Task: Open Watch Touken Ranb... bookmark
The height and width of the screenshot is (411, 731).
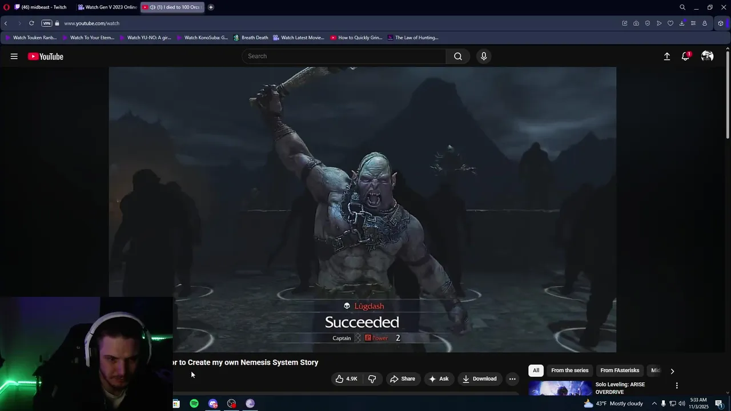Action: click(x=31, y=38)
